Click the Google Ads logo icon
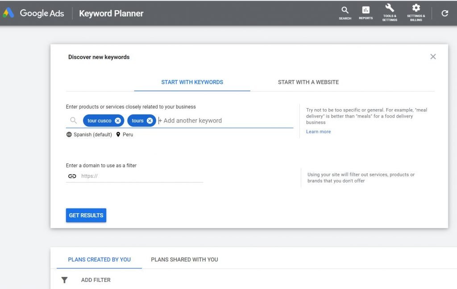Screen dimensions: 457x289 (8, 13)
